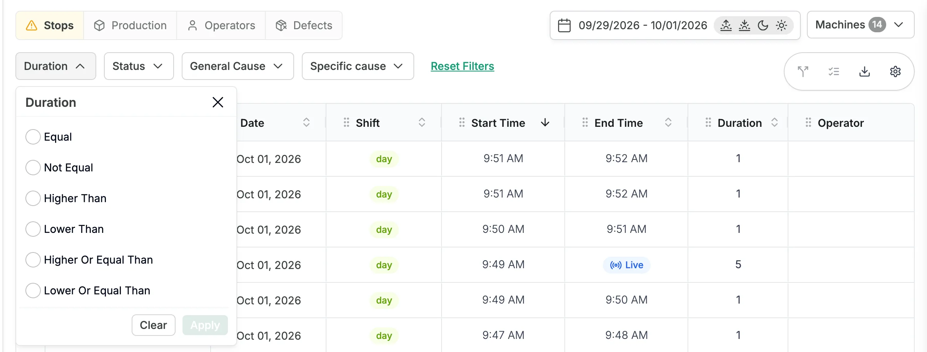Open the calendar date picker icon
Screen dimensions: 927x352
click(x=564, y=25)
